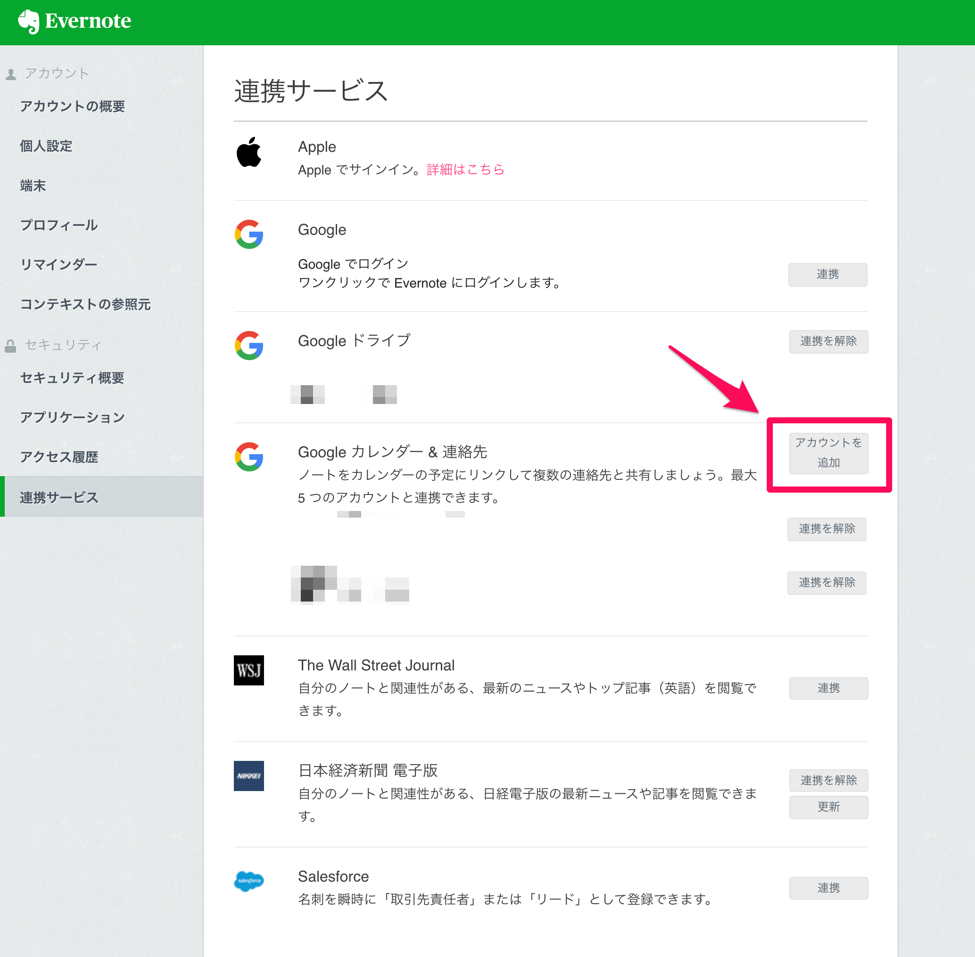This screenshot has width=975, height=957.
Task: Go to セキュリティ概要 page
Action: pyautogui.click(x=72, y=378)
